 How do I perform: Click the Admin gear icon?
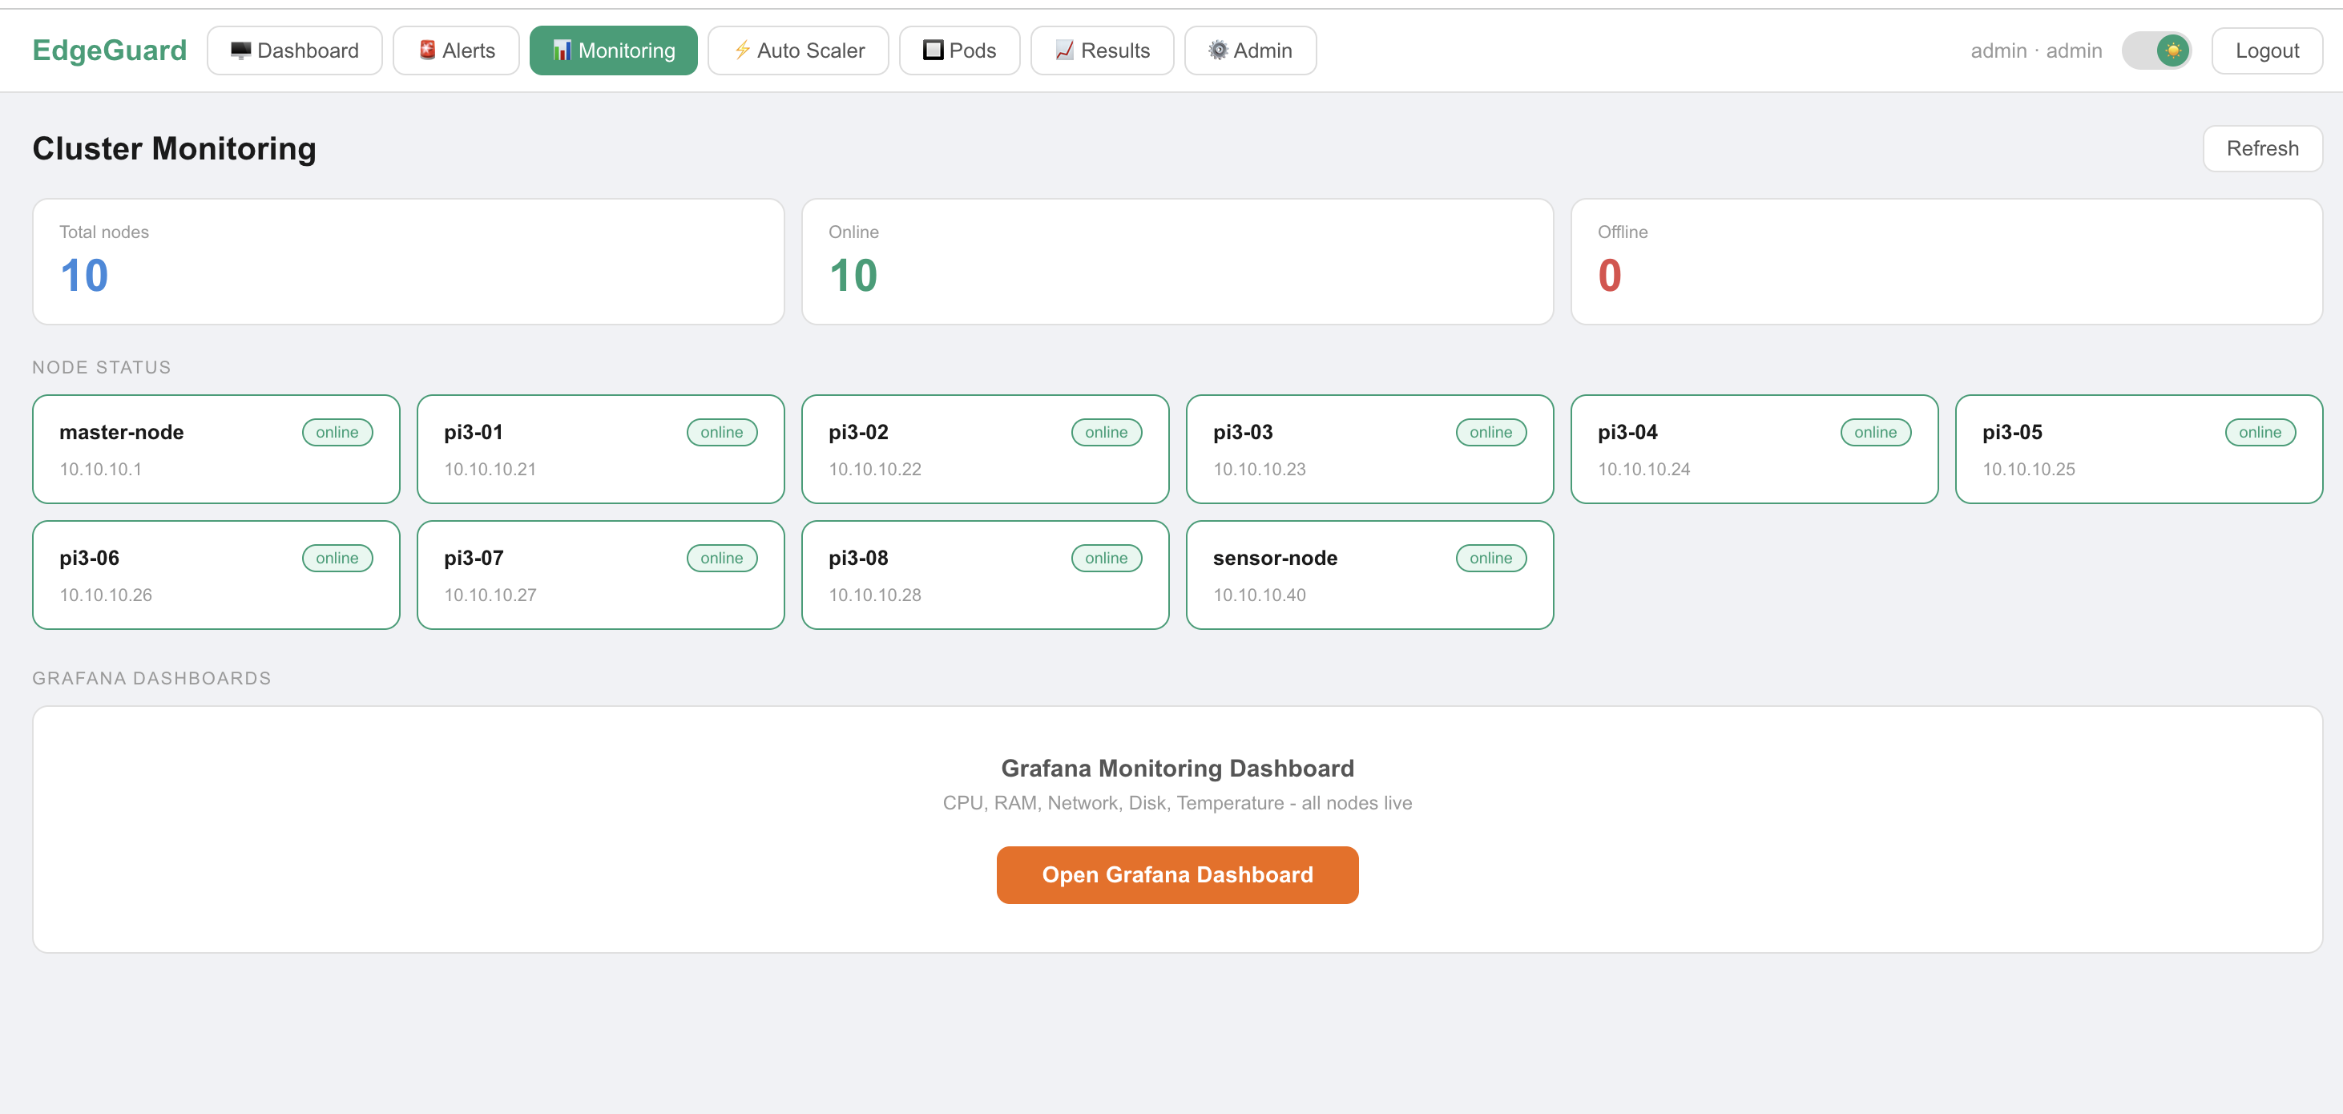(1218, 51)
